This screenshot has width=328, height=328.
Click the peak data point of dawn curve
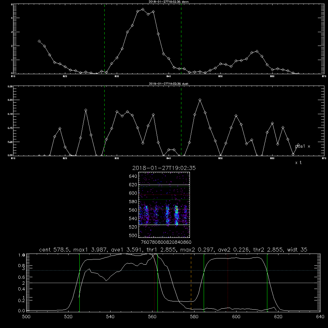tap(143, 10)
